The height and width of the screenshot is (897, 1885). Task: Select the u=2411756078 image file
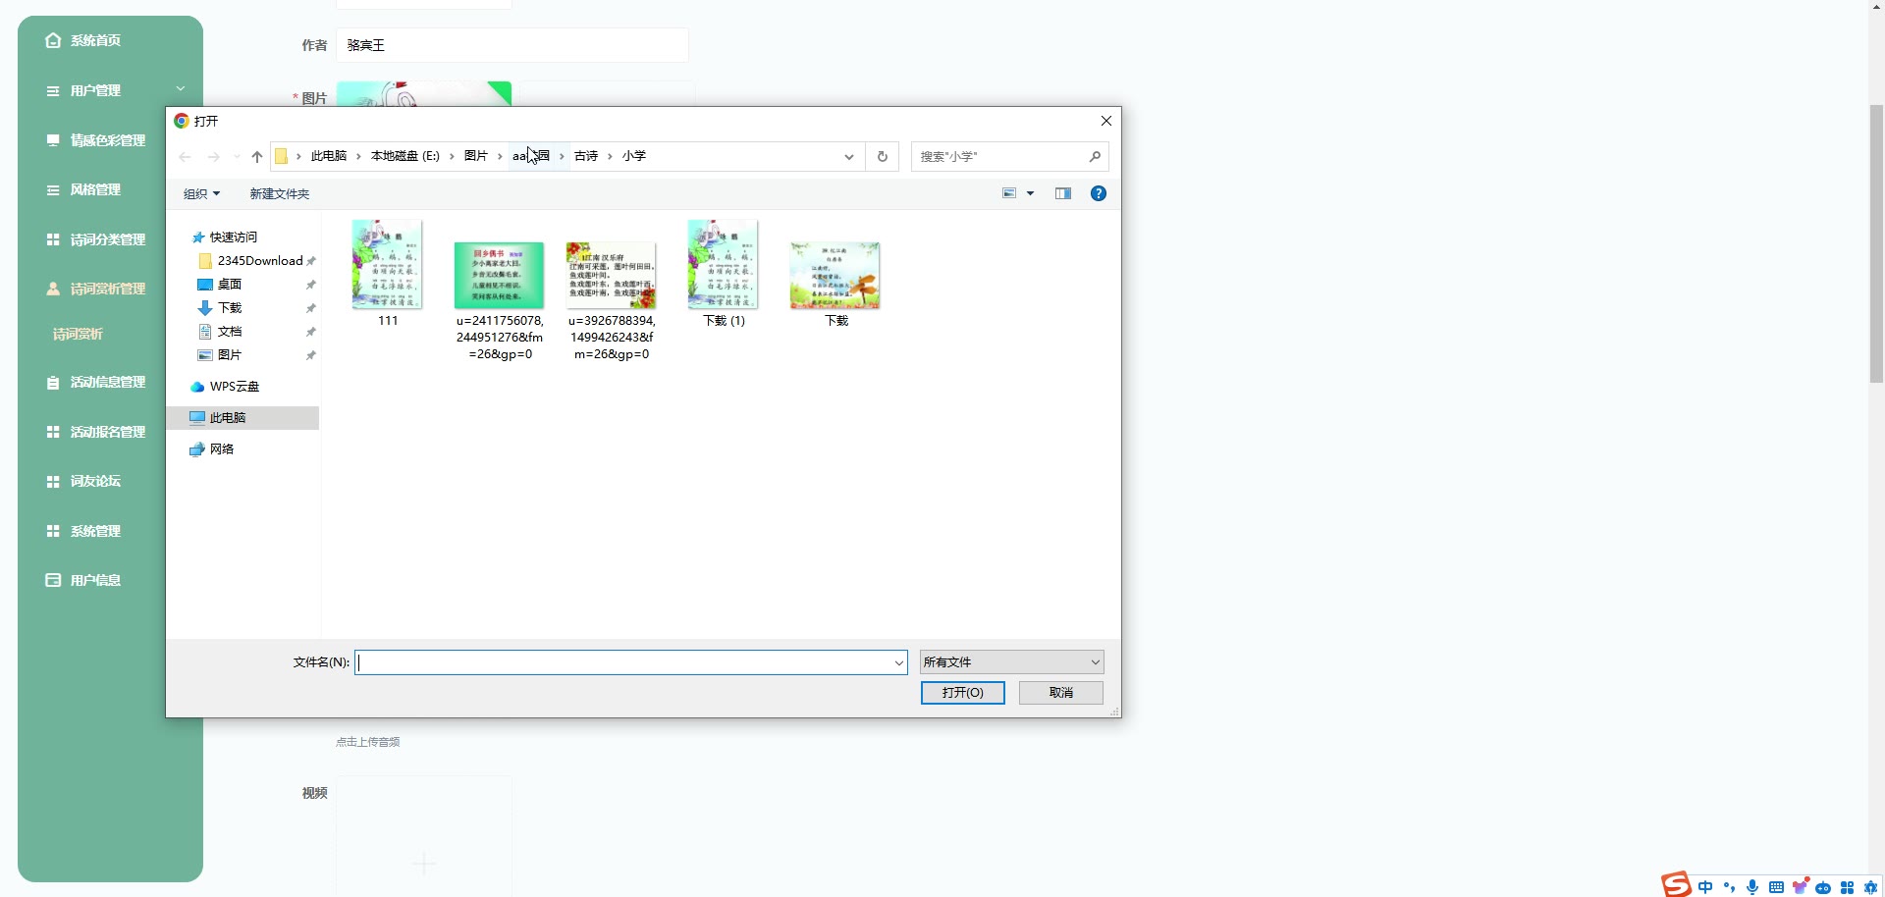pos(500,301)
